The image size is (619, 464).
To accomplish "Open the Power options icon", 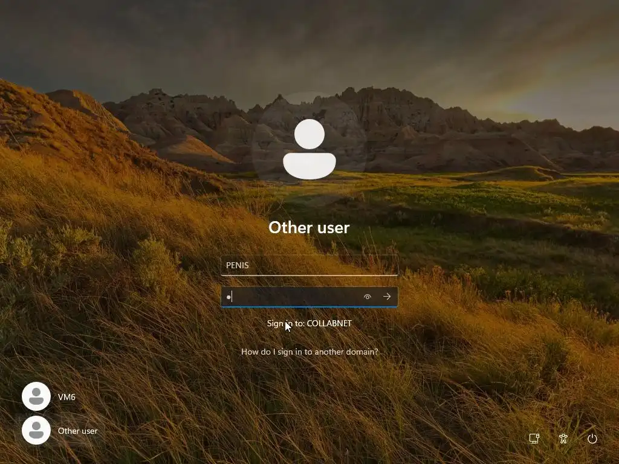I will (592, 439).
